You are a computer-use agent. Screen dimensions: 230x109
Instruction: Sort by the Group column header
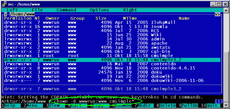click(x=77, y=18)
